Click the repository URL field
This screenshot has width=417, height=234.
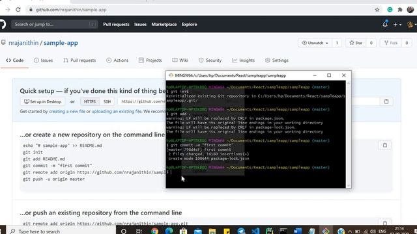tap(142, 101)
